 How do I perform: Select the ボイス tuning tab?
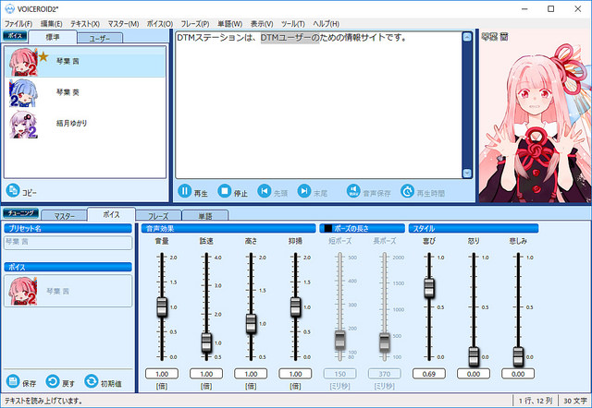pyautogui.click(x=111, y=214)
